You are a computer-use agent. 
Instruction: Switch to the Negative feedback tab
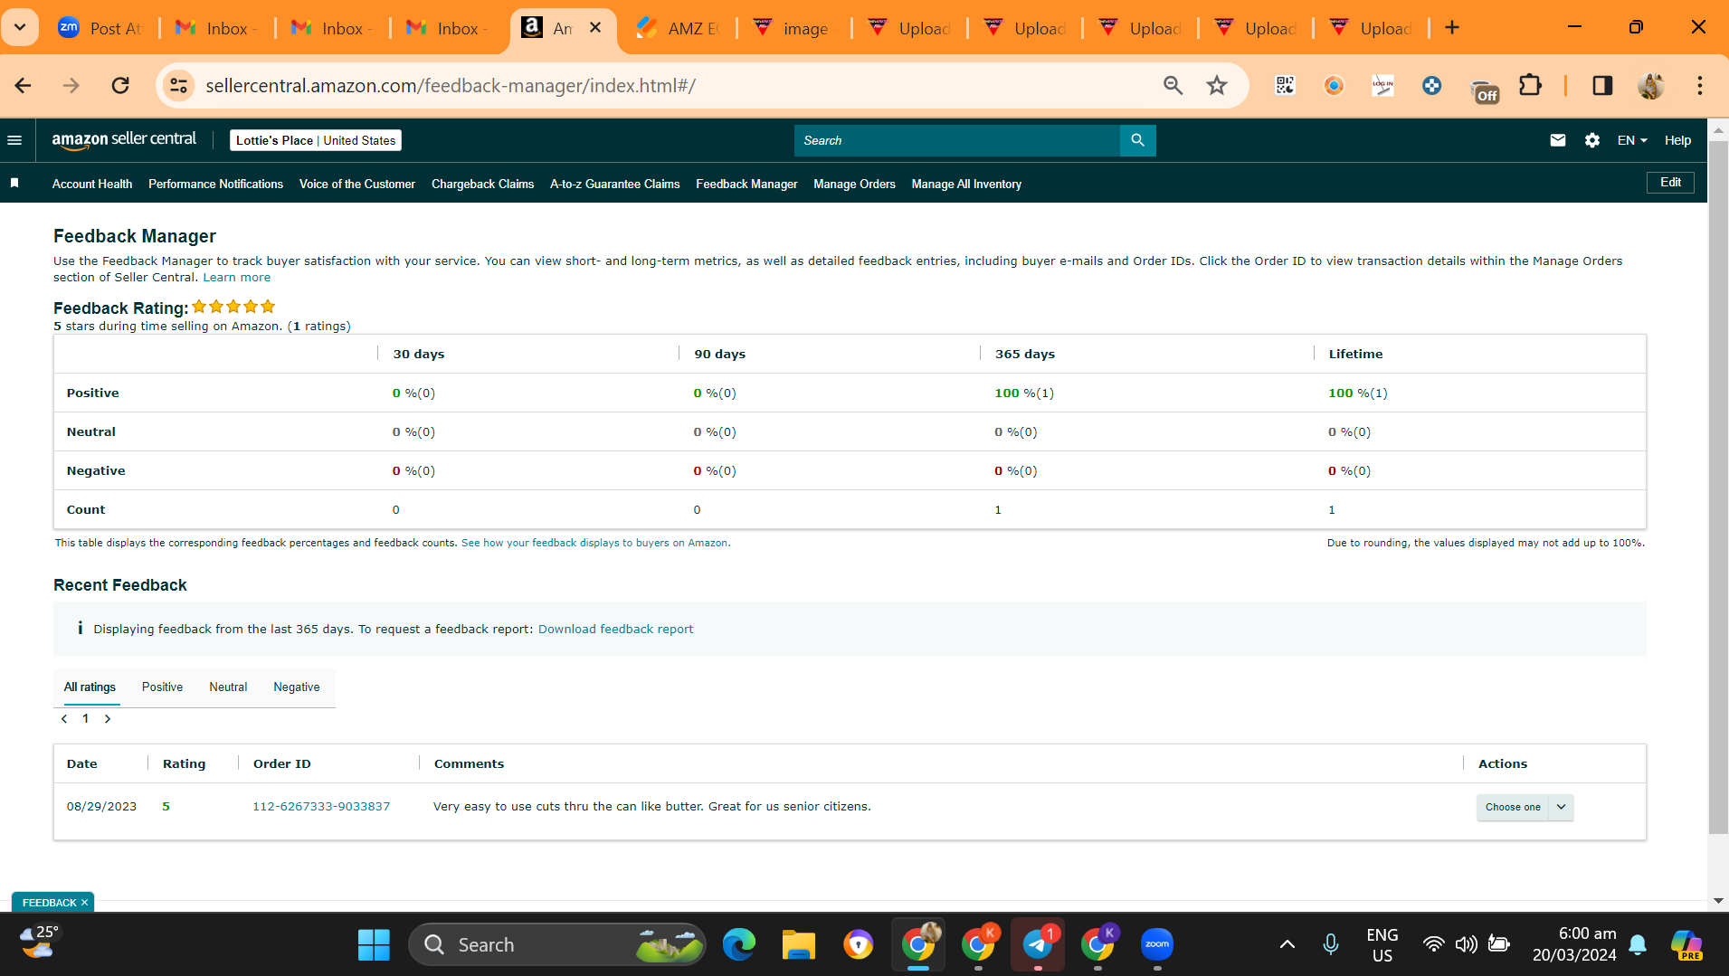[297, 687]
